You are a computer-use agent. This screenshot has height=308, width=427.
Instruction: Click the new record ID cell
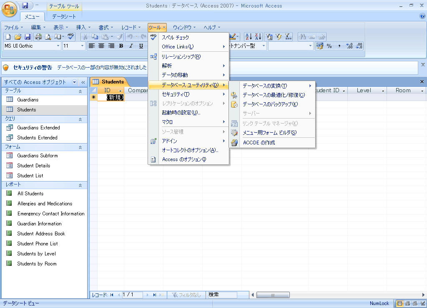[x=111, y=97]
